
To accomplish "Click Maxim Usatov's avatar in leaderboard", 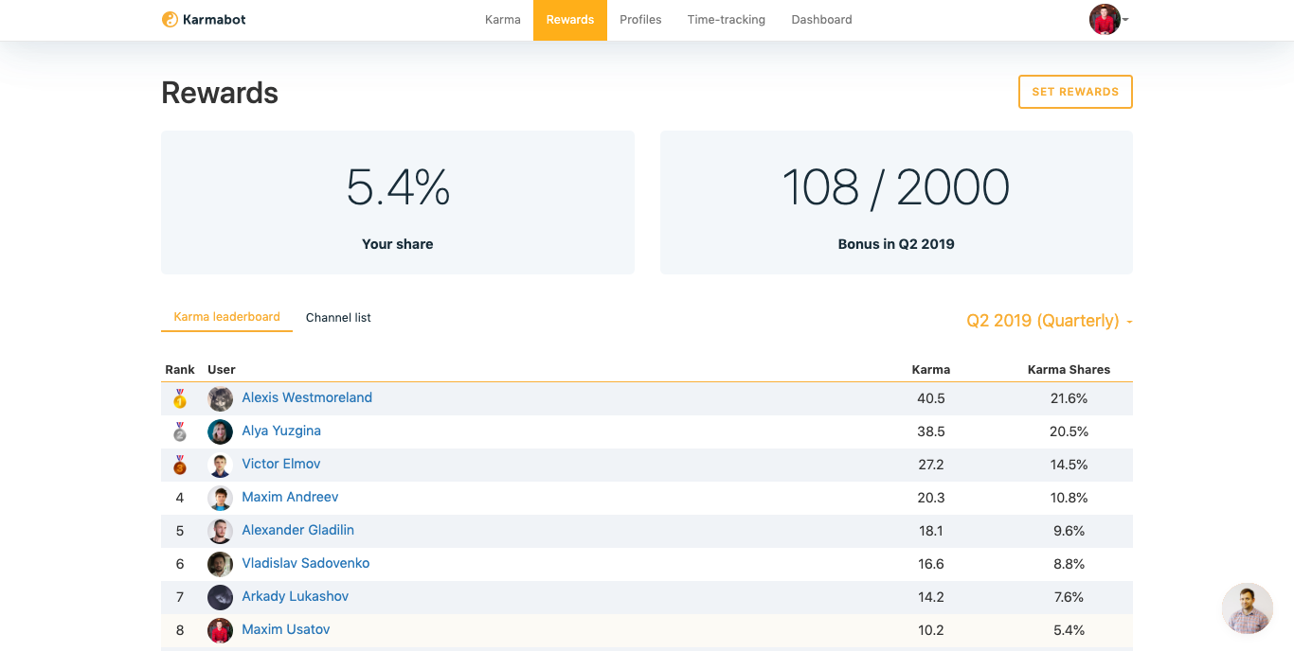I will pos(220,630).
